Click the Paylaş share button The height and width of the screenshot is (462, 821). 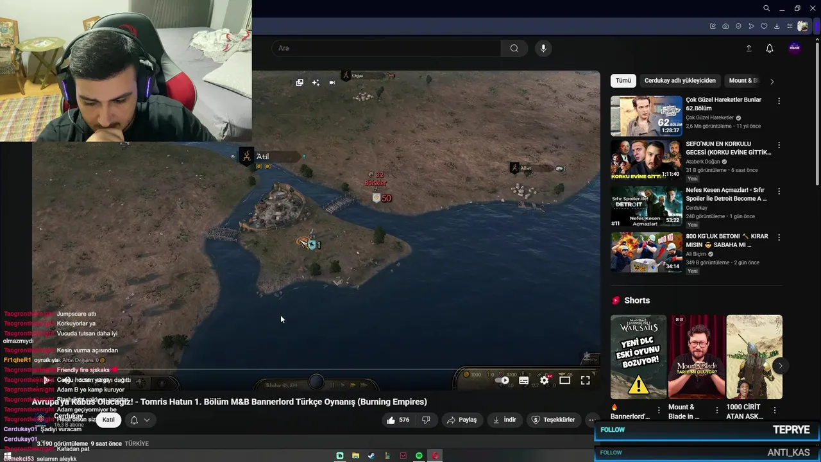point(462,420)
